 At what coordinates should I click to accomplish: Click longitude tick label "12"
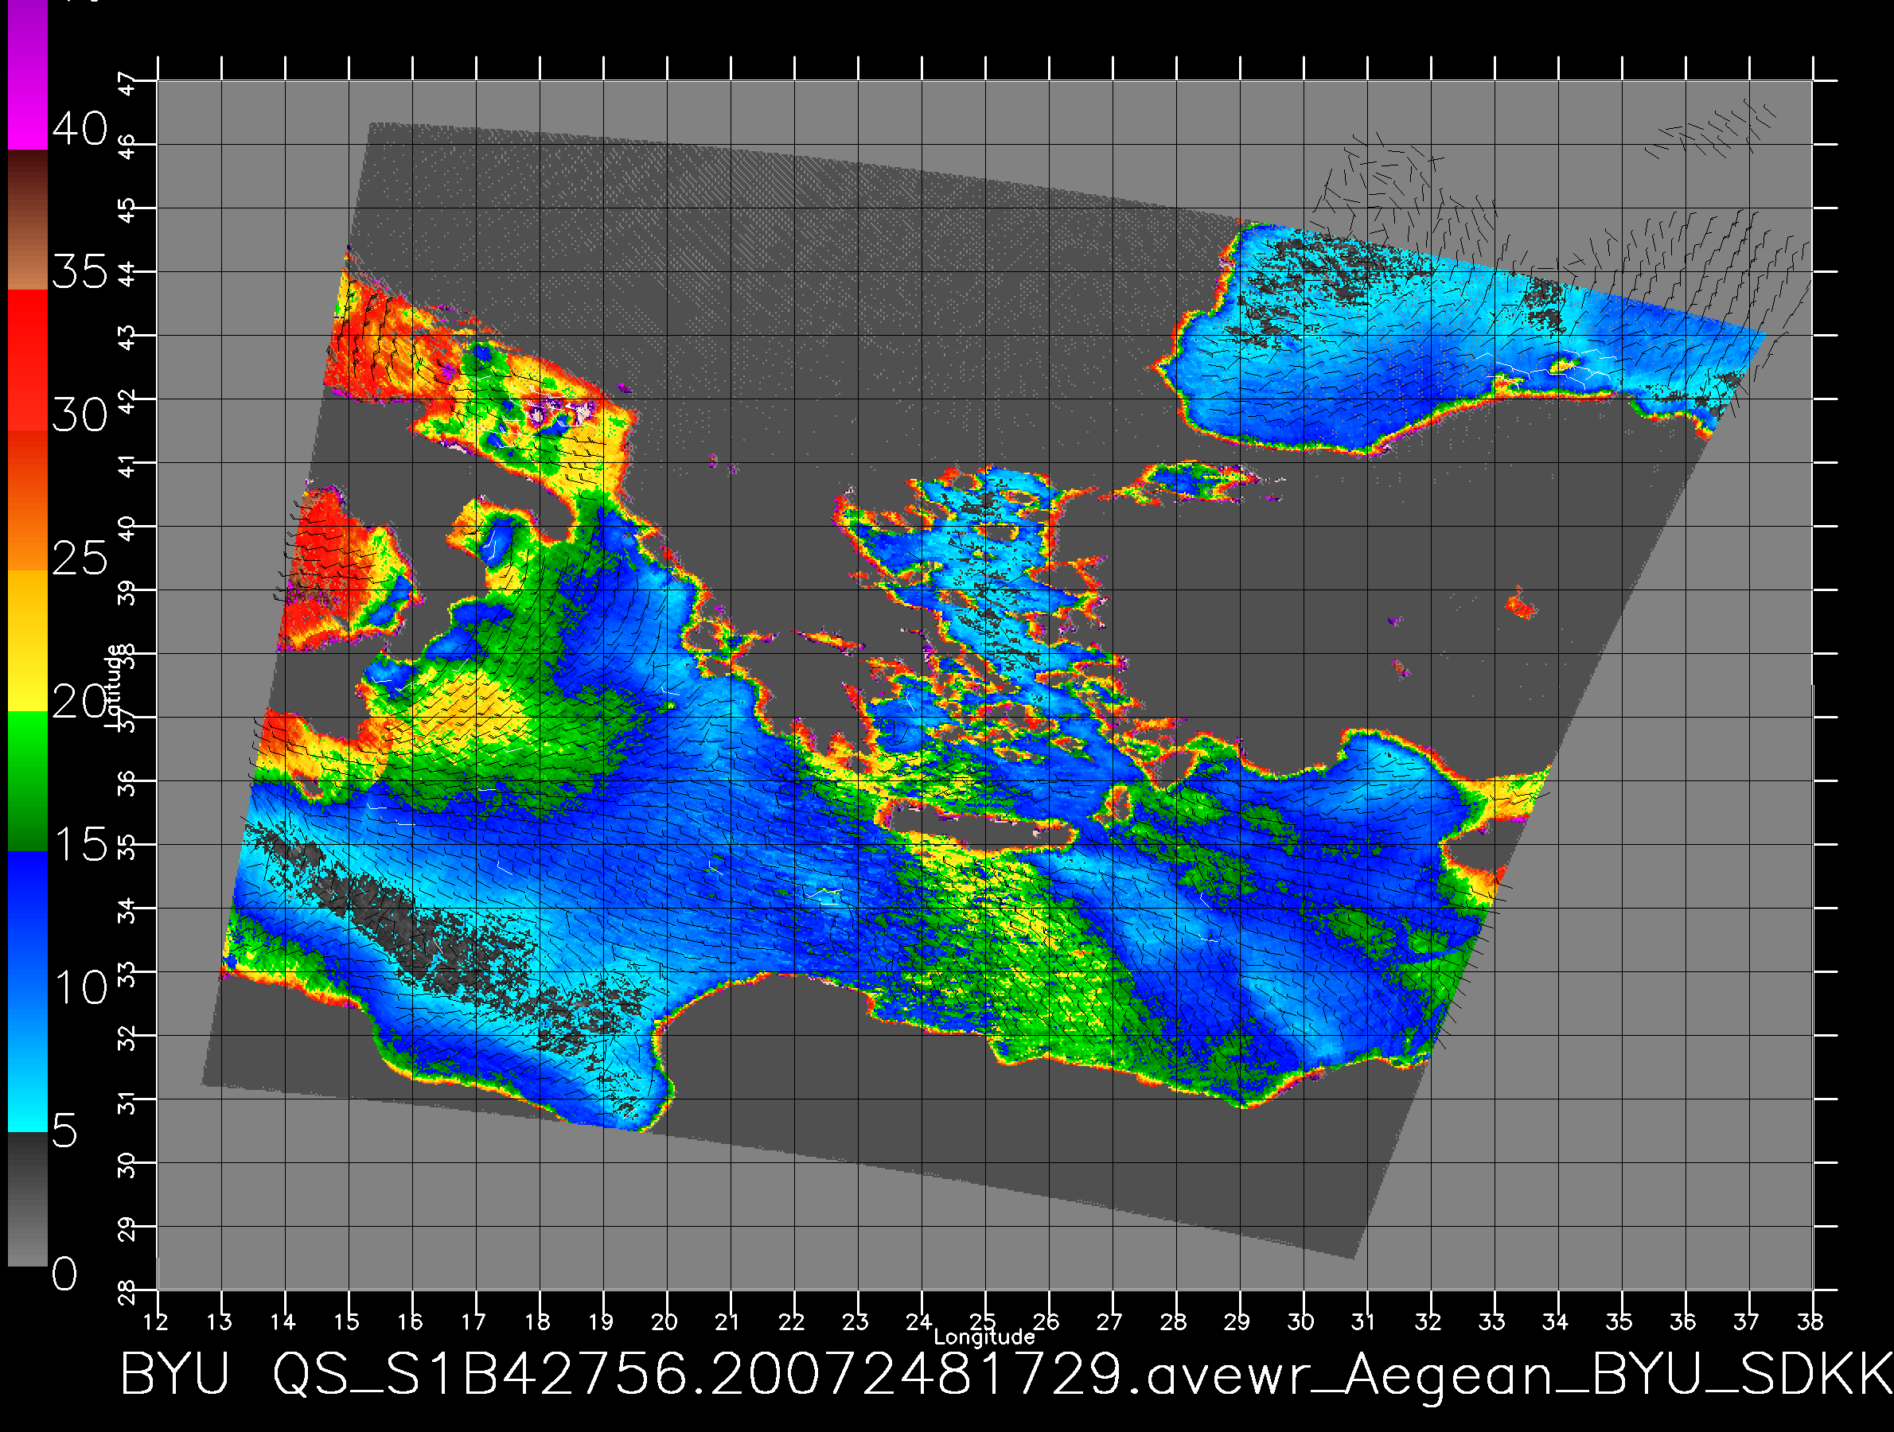tap(155, 1321)
